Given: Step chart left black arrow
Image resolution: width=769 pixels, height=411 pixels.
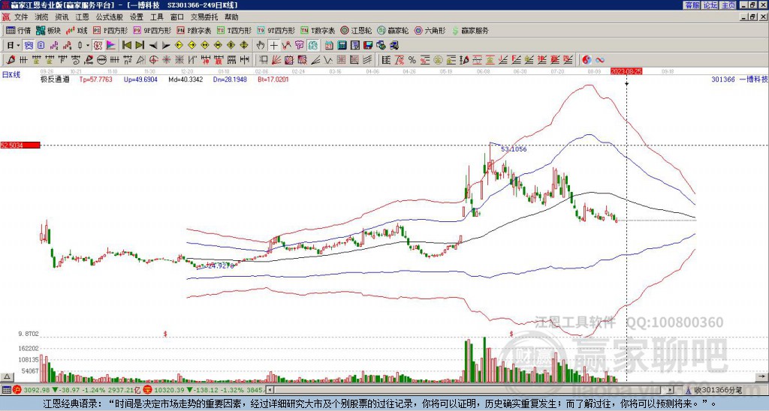Looking at the screenshot, I should pos(153,46).
